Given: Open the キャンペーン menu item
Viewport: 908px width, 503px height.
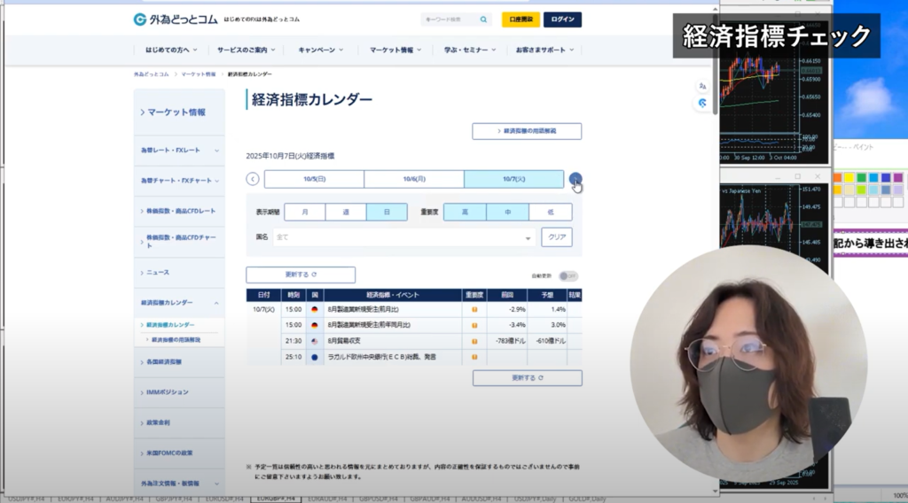Looking at the screenshot, I should click(320, 50).
